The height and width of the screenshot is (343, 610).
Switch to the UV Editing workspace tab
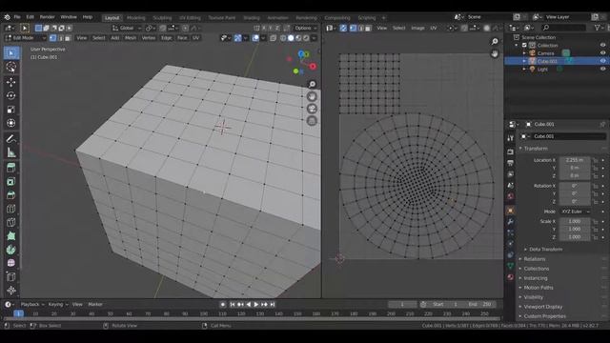tap(190, 18)
